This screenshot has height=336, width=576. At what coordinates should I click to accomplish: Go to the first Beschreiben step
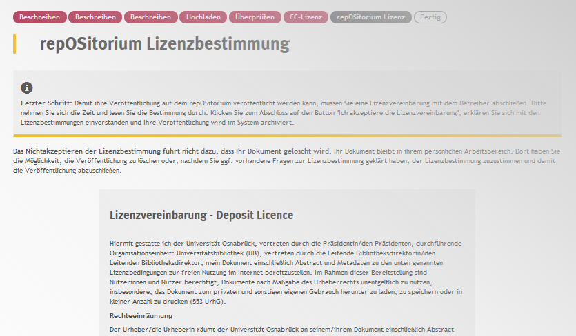[40, 17]
